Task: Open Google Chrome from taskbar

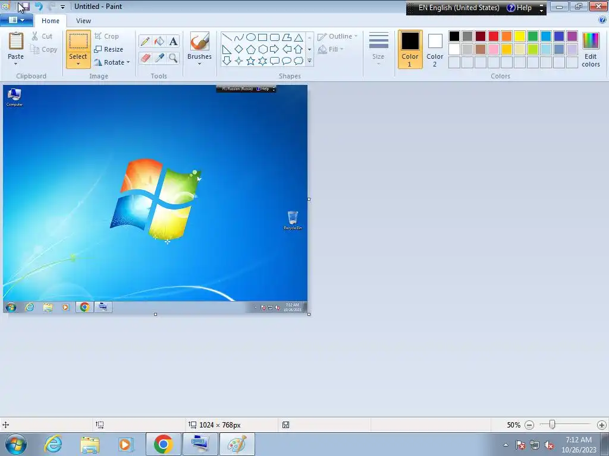Action: coord(163,444)
